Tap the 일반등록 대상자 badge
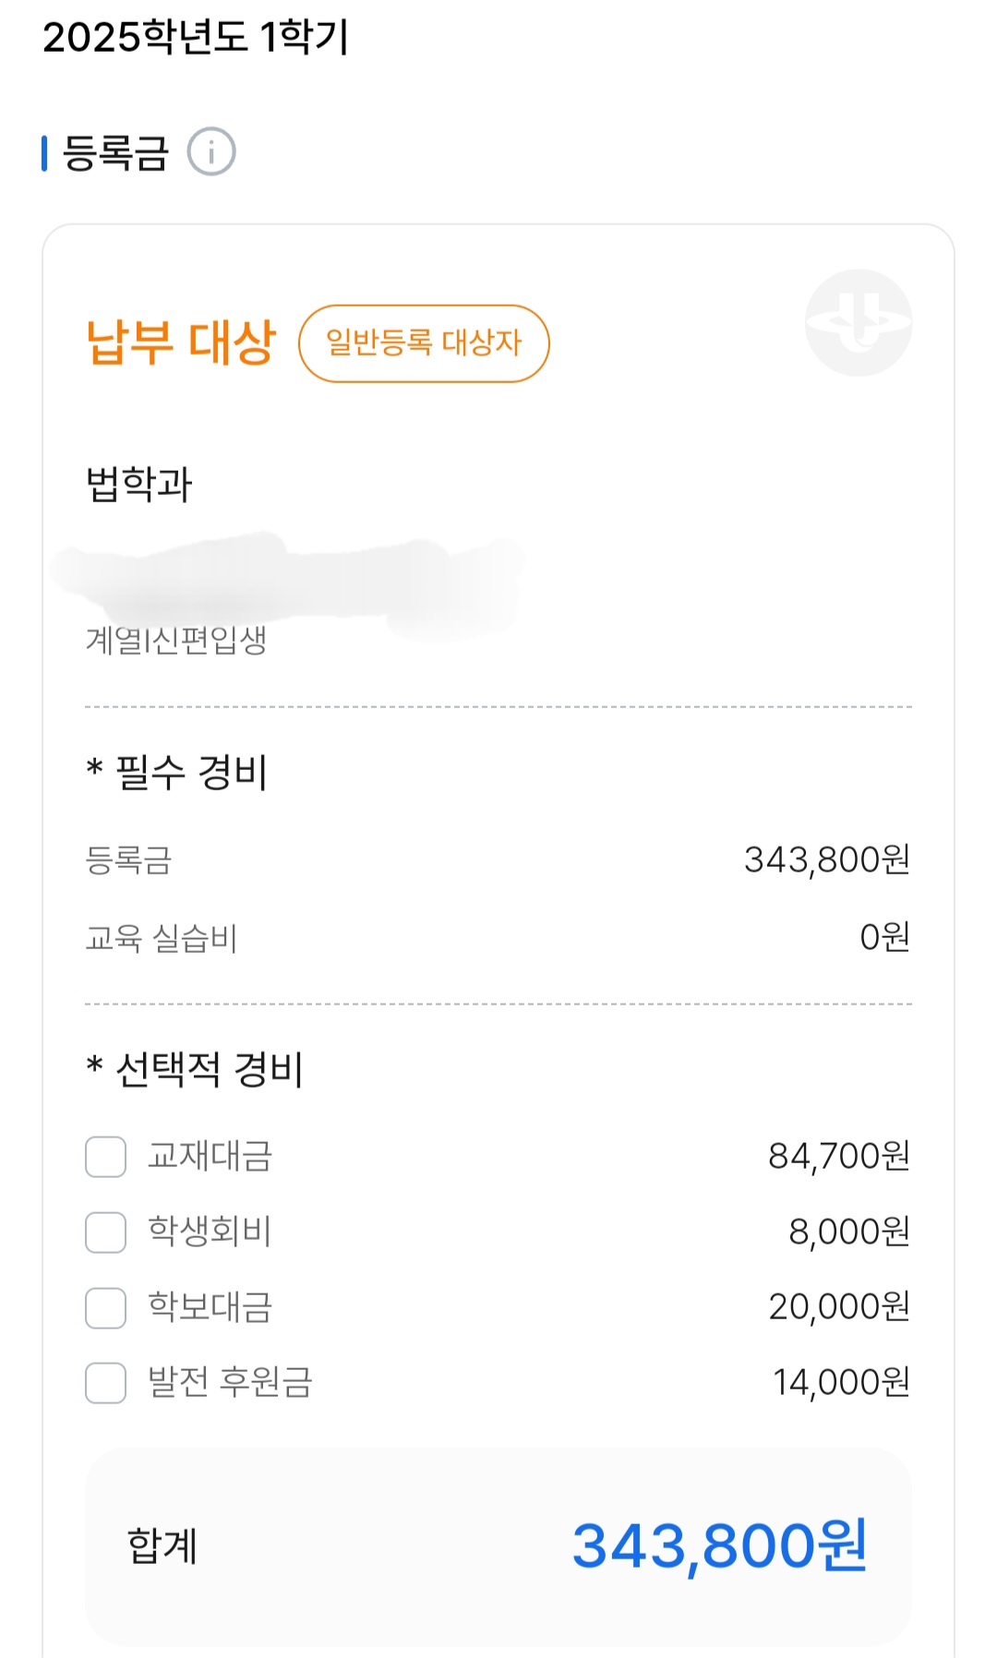Screen dimensions: 997x1658 point(424,343)
